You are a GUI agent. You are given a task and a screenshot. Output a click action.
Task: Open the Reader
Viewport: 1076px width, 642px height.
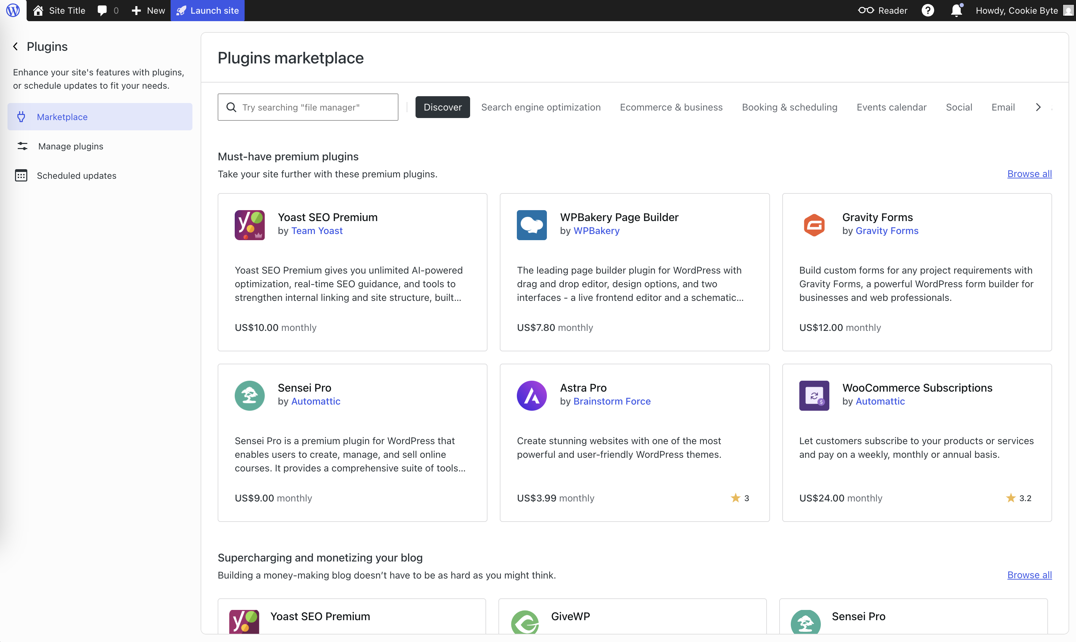[883, 10]
